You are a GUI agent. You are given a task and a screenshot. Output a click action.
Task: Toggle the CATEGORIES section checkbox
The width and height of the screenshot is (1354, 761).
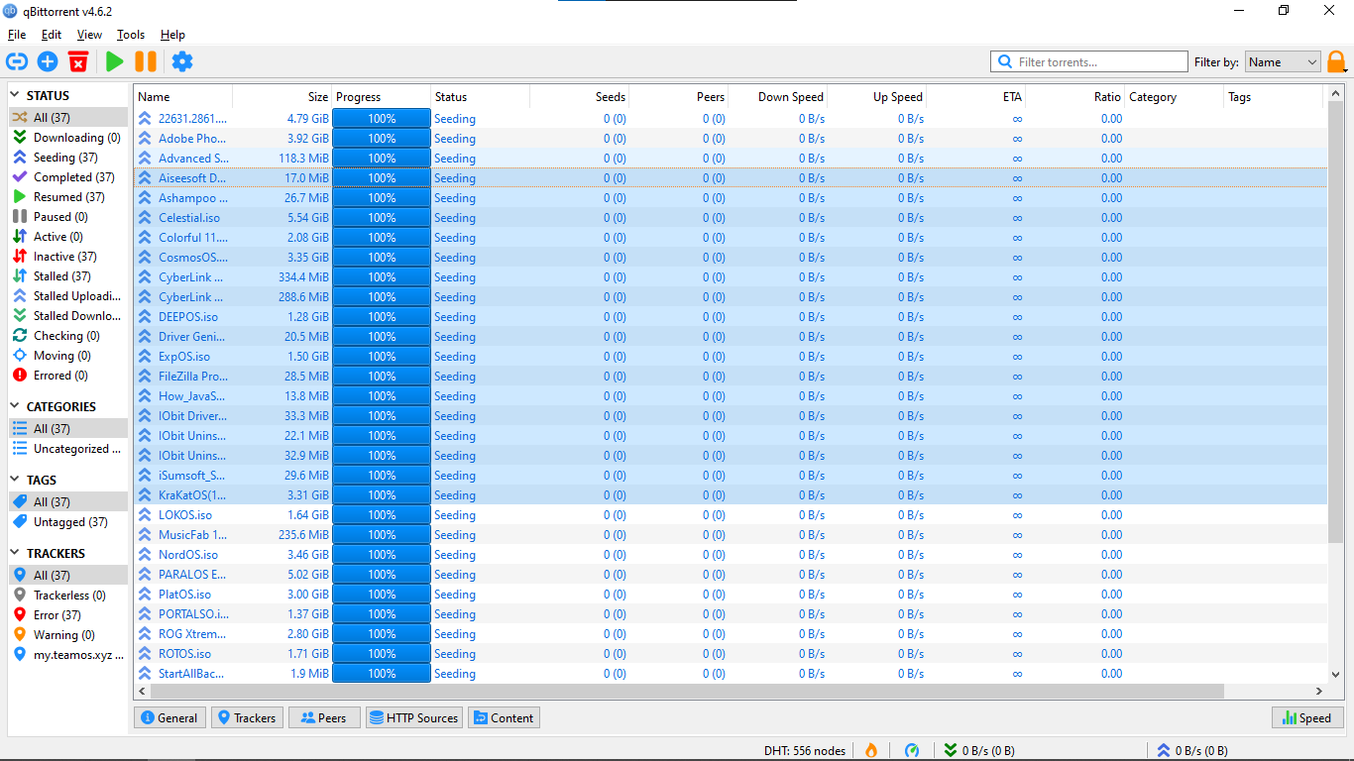[x=16, y=407]
